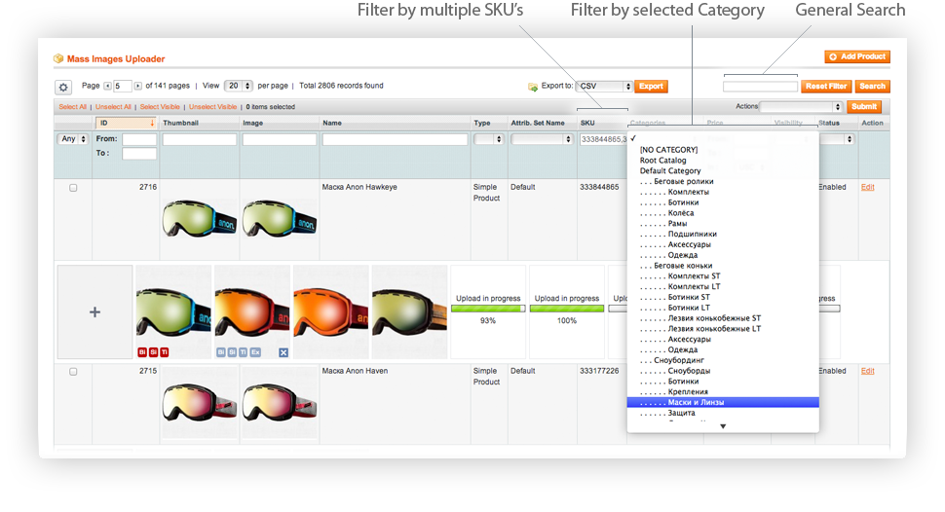This screenshot has width=945, height=512.
Task: Toggle blue Bi flag on orange goggle image
Action: [x=220, y=351]
